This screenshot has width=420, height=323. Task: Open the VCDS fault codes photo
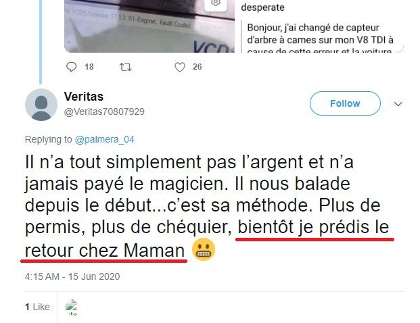click(149, 26)
